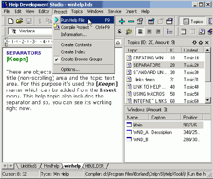Click the New file toolbar icon
Image resolution: width=213 pixels, height=179 pixels.
pos(11,21)
